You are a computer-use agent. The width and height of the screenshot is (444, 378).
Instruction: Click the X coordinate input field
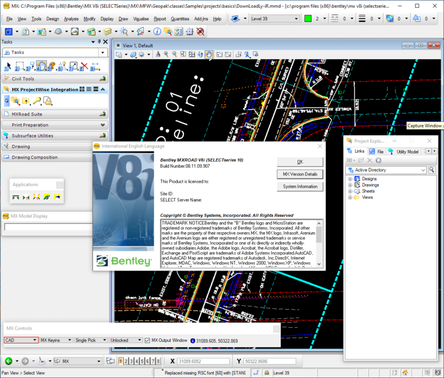pos(203,361)
